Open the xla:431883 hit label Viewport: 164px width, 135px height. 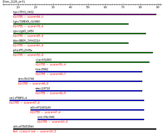43,60
